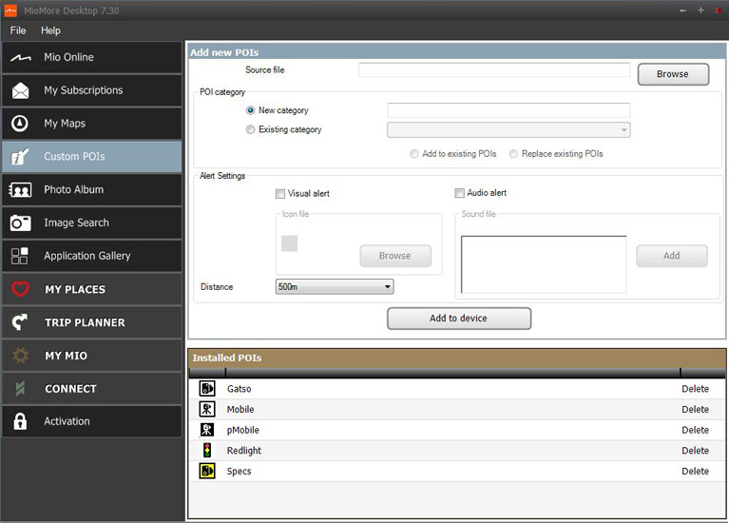Click the Mobile POI icon

[207, 409]
